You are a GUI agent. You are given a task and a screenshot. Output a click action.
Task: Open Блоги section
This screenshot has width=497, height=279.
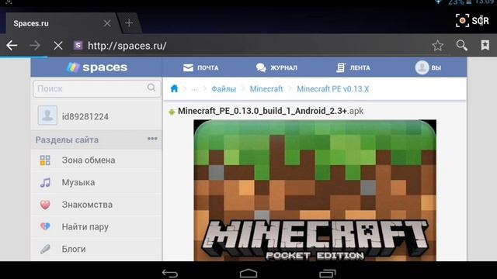(96, 249)
